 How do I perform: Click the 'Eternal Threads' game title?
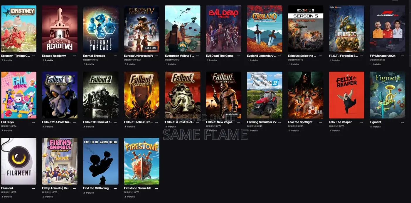tap(94, 56)
